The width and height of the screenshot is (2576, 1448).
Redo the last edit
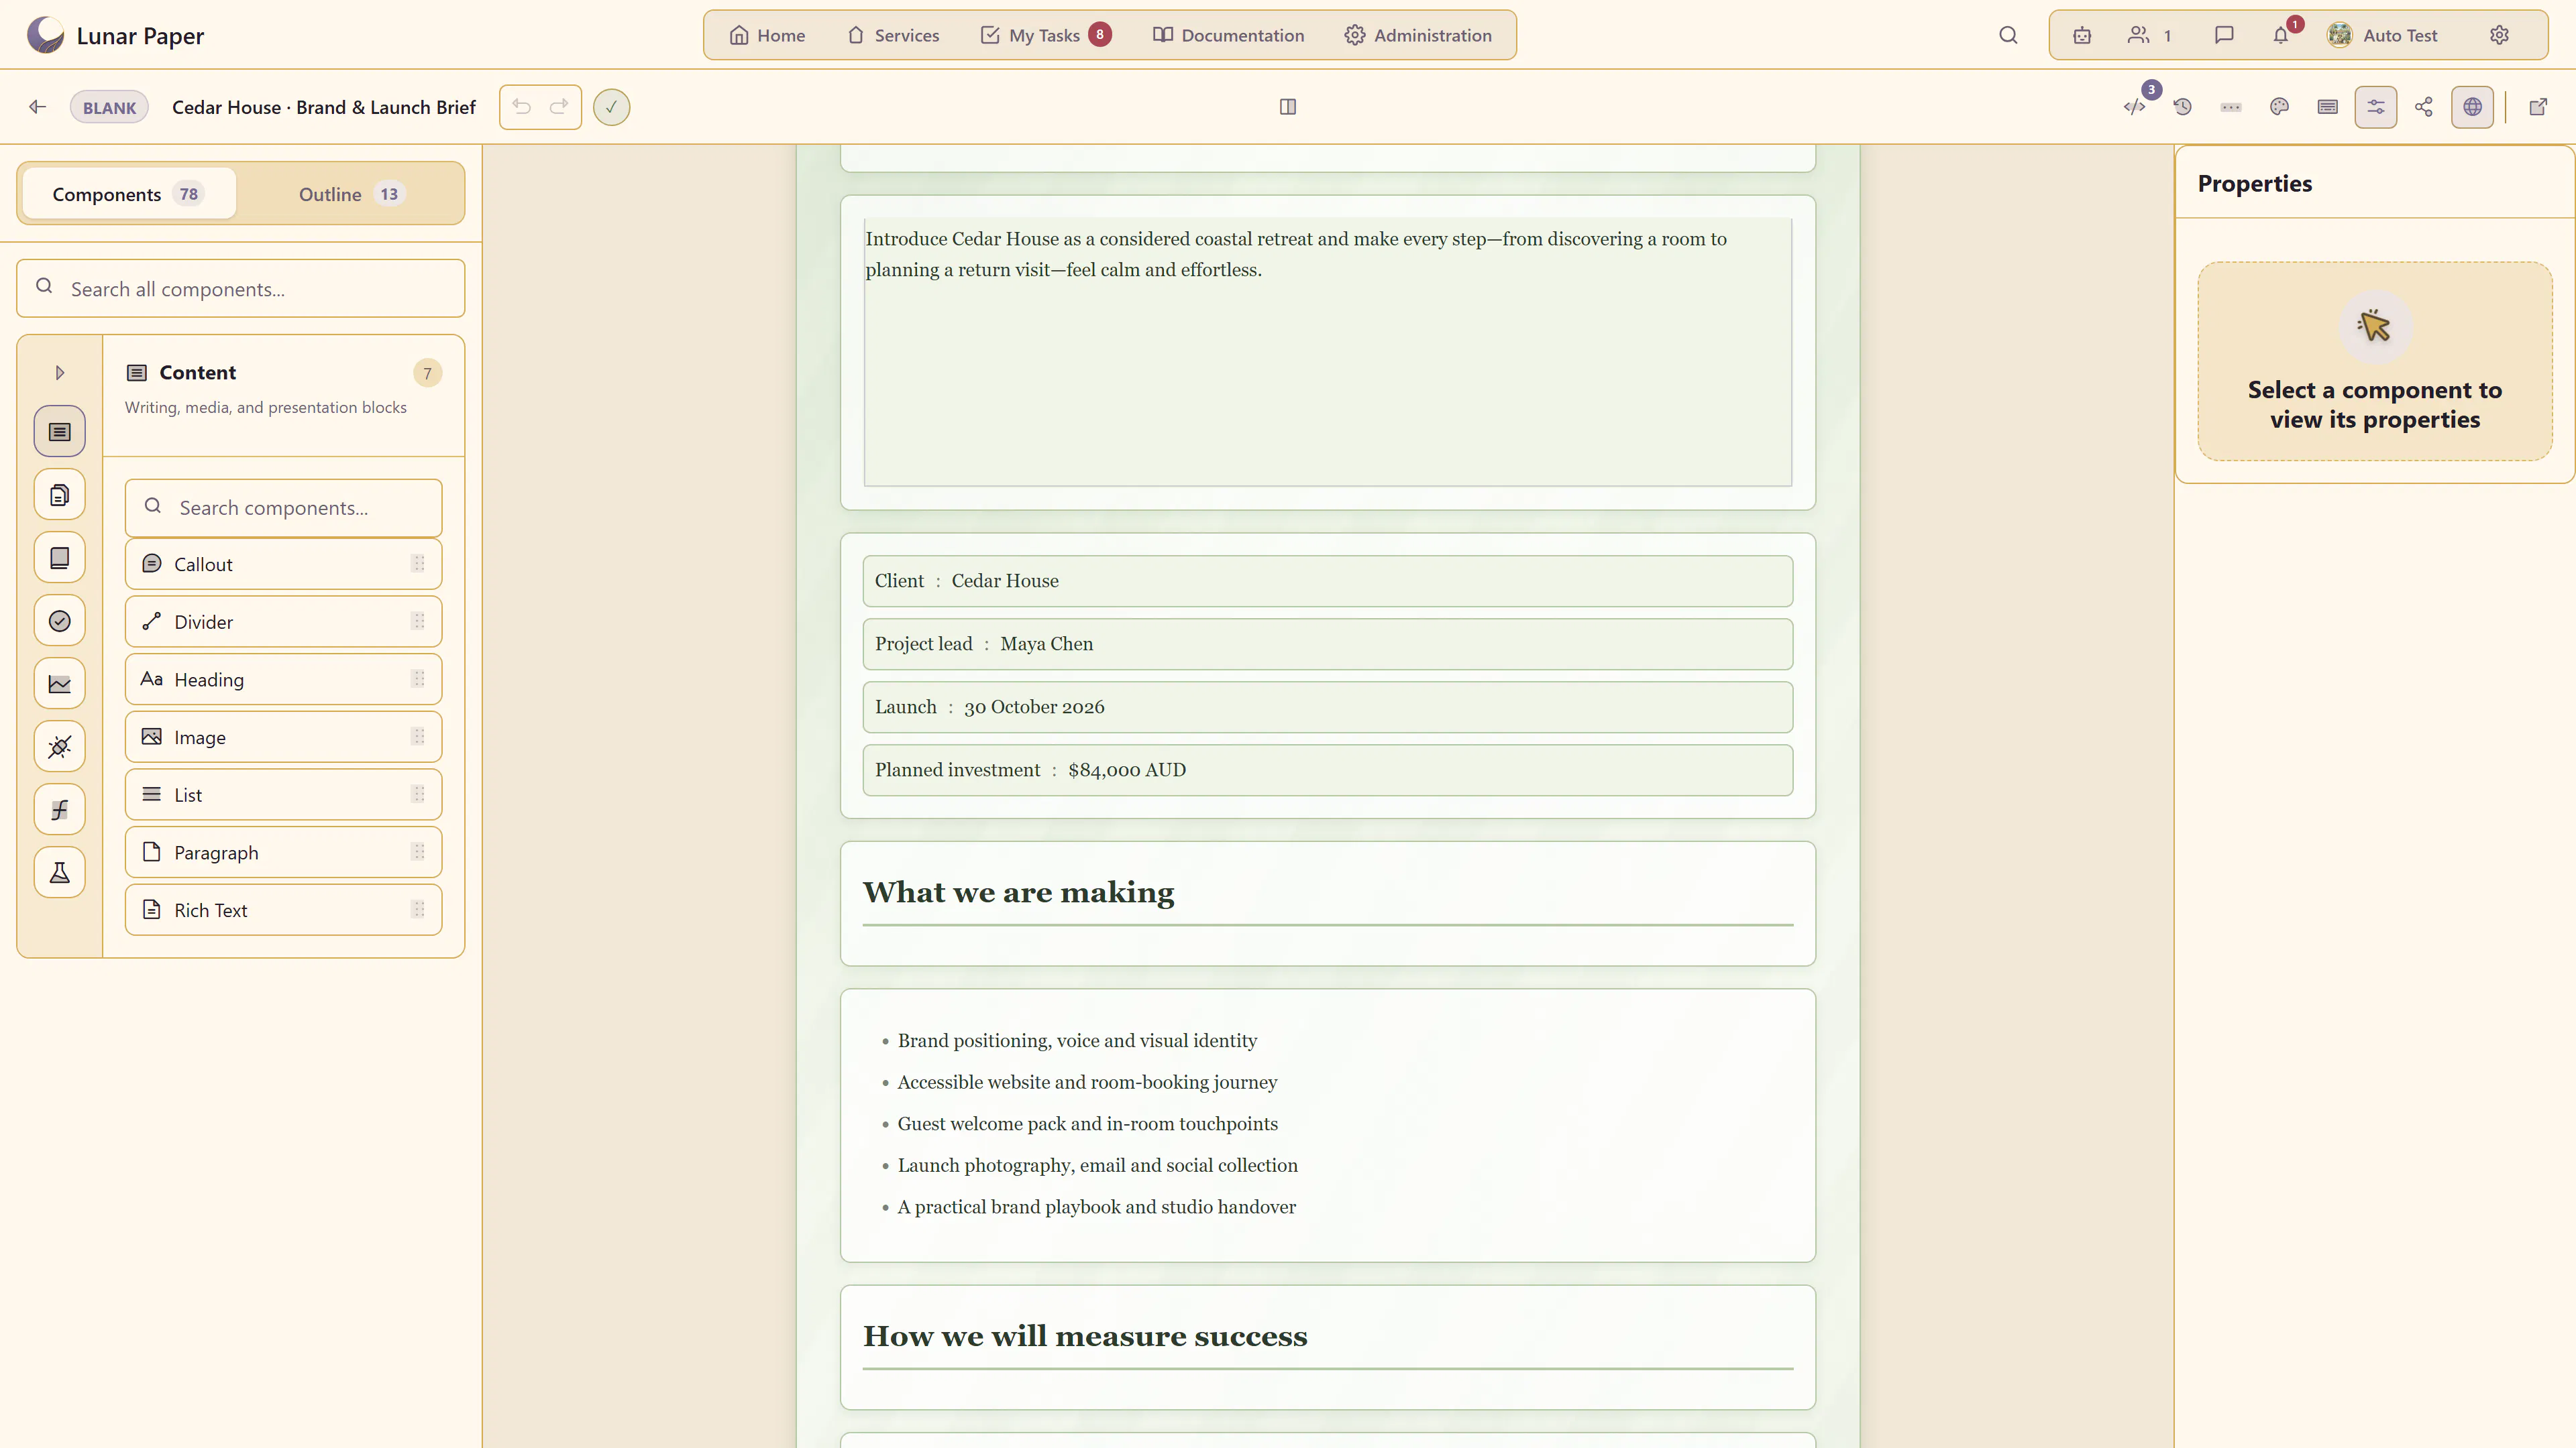point(559,107)
